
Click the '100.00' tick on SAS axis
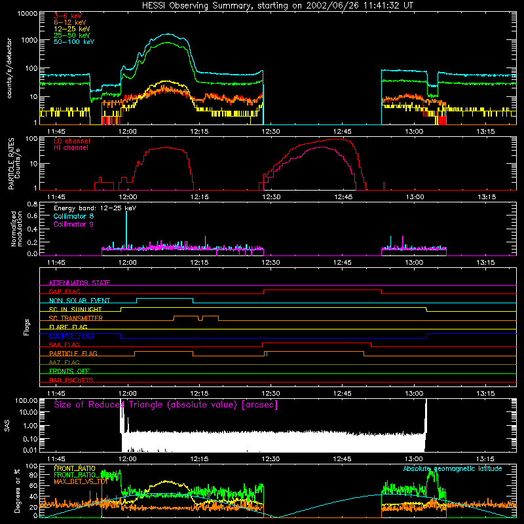(27, 401)
